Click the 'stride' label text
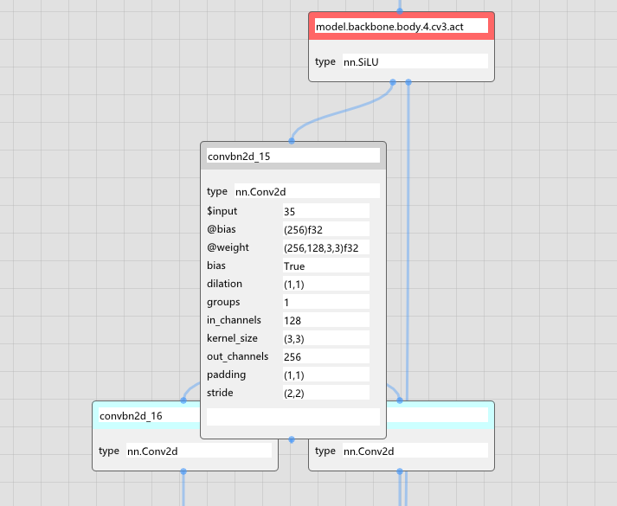Image resolution: width=617 pixels, height=506 pixels. 220,393
